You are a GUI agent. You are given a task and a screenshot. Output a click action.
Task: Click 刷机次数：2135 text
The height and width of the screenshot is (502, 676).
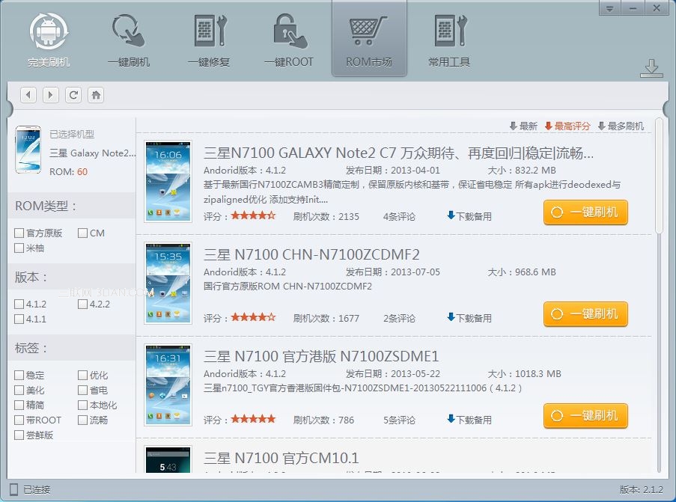click(x=326, y=216)
